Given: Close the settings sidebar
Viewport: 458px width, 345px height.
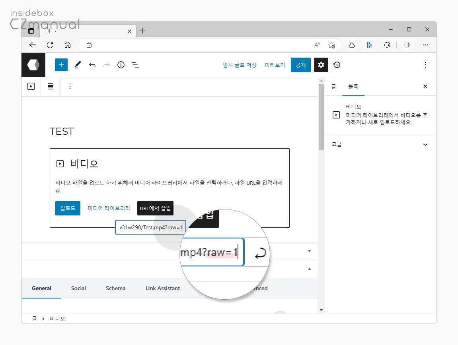Looking at the screenshot, I should tap(425, 86).
